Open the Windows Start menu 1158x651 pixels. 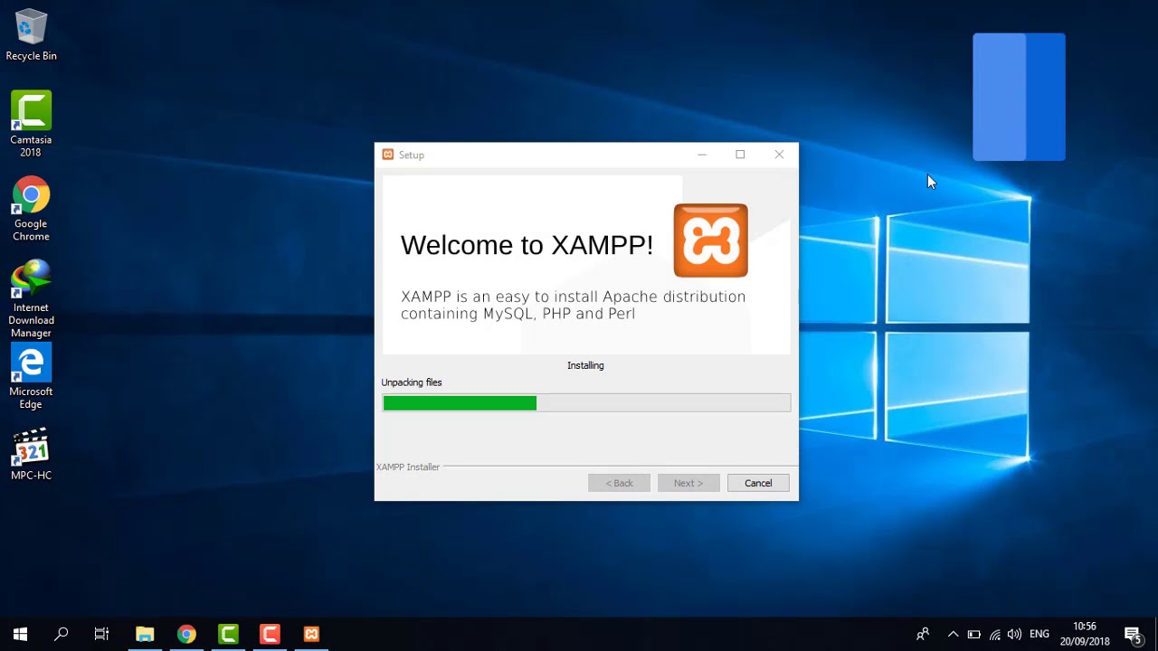20,634
